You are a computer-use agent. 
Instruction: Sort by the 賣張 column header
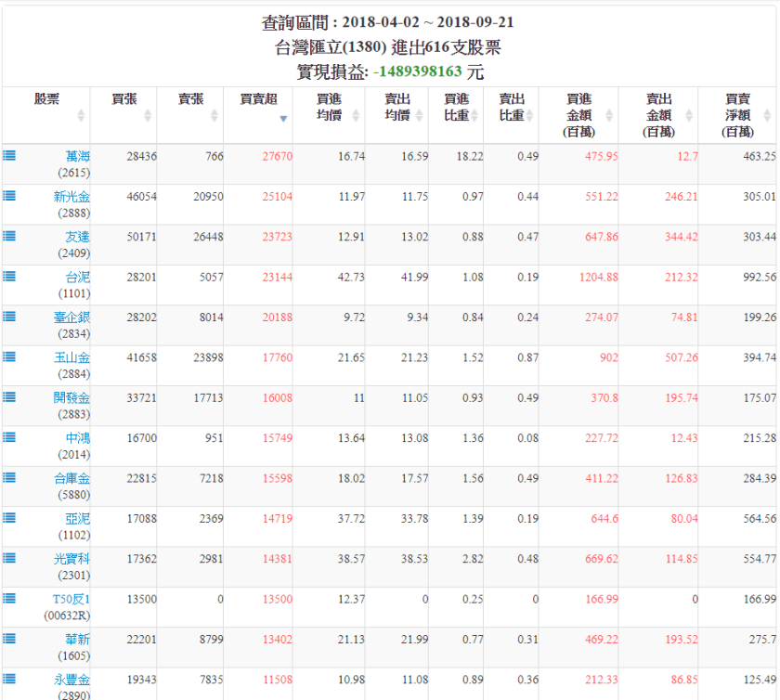coord(190,99)
